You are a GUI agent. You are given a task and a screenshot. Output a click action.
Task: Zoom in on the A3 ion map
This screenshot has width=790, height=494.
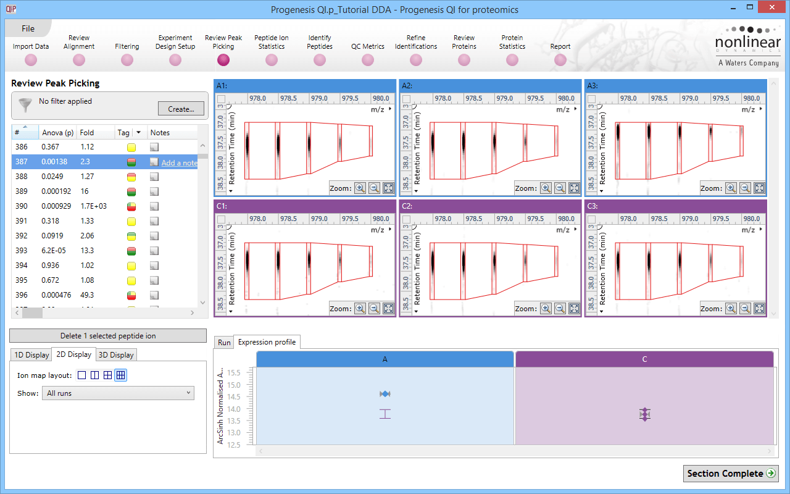click(731, 188)
